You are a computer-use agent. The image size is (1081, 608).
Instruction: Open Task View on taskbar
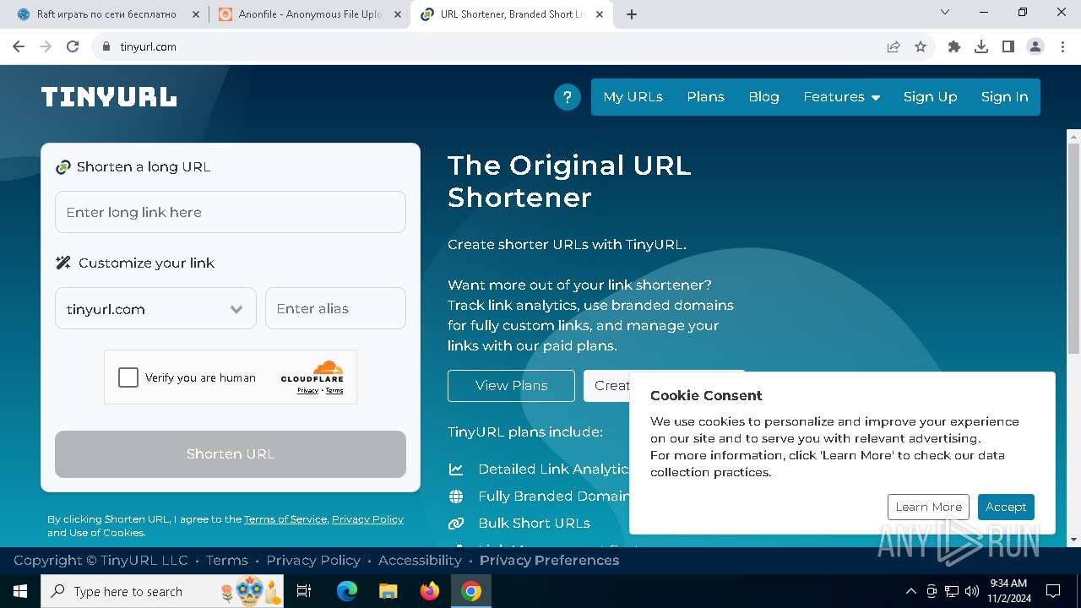(x=304, y=591)
